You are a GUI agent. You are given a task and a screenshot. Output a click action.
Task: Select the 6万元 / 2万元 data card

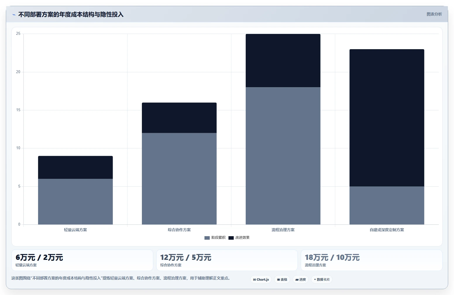(82, 260)
